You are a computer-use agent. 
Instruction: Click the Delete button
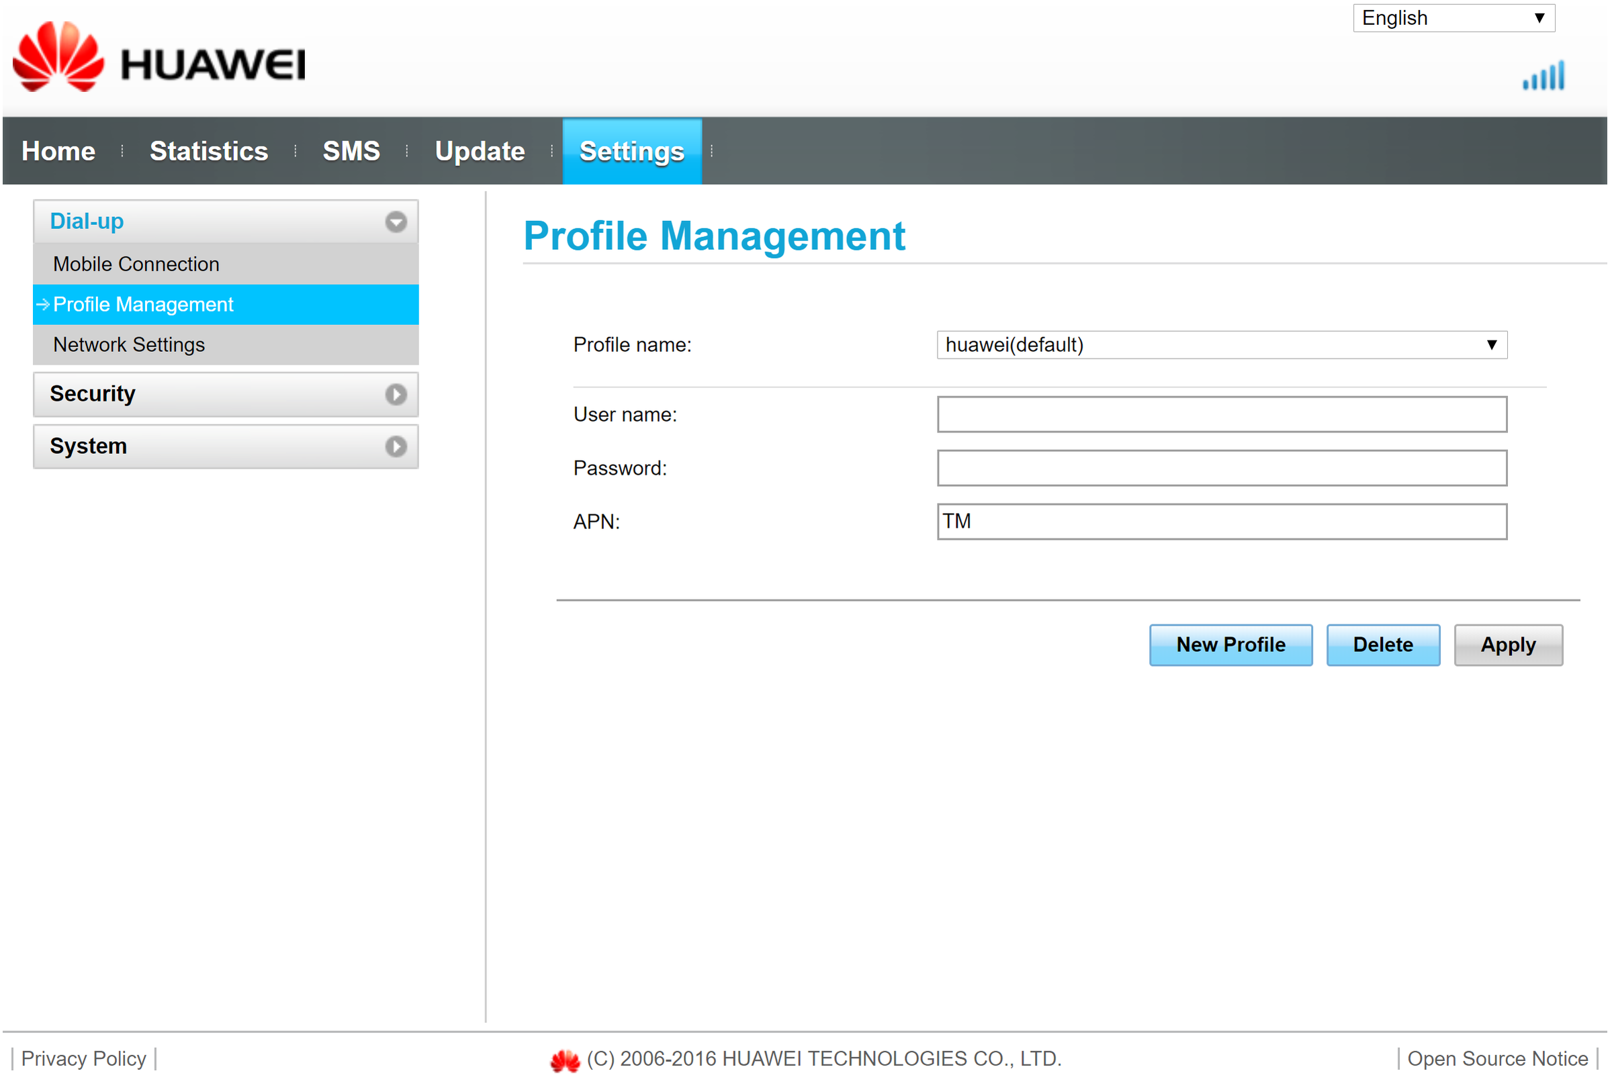1382,645
